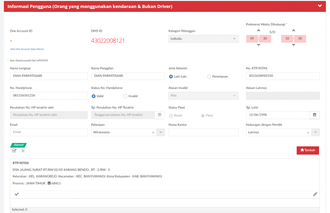Increase the start hour with up arrow
Image resolution: width=330 pixels, height=213 pixels.
(258, 31)
